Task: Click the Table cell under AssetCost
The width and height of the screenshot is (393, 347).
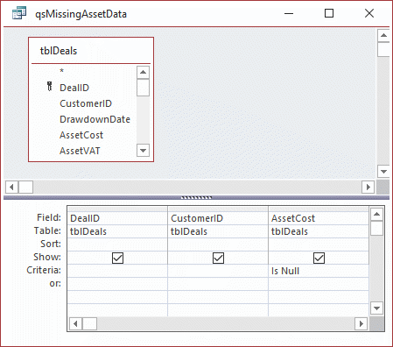Action: click(319, 231)
